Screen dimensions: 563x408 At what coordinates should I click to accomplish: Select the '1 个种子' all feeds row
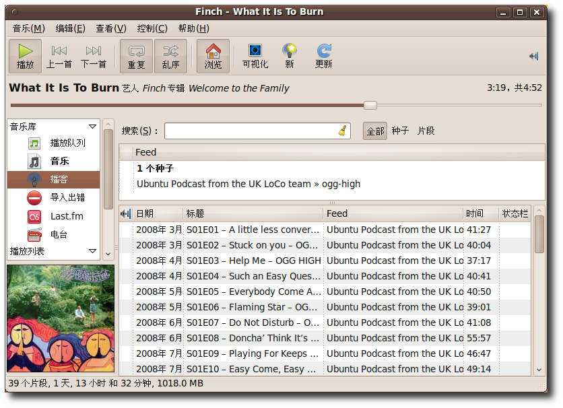click(x=332, y=168)
